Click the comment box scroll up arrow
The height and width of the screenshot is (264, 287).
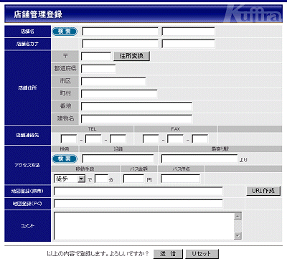[237, 217]
